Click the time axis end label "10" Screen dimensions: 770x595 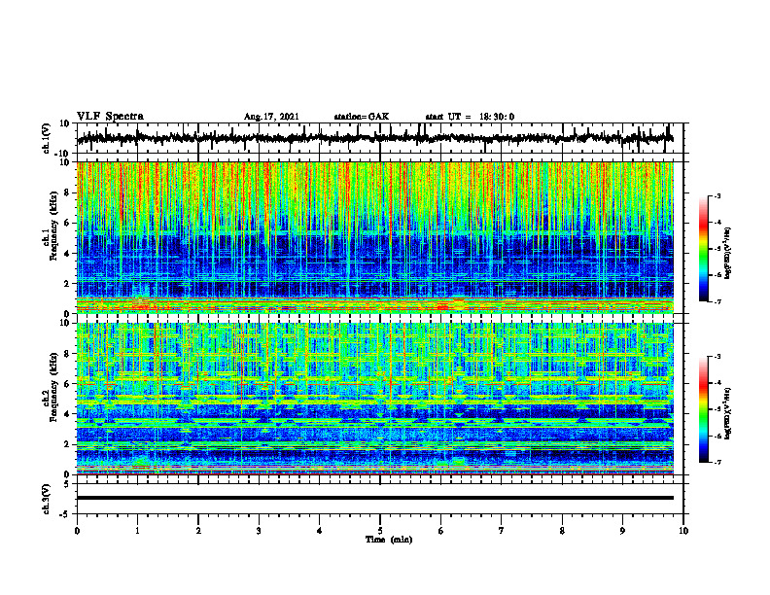click(683, 531)
